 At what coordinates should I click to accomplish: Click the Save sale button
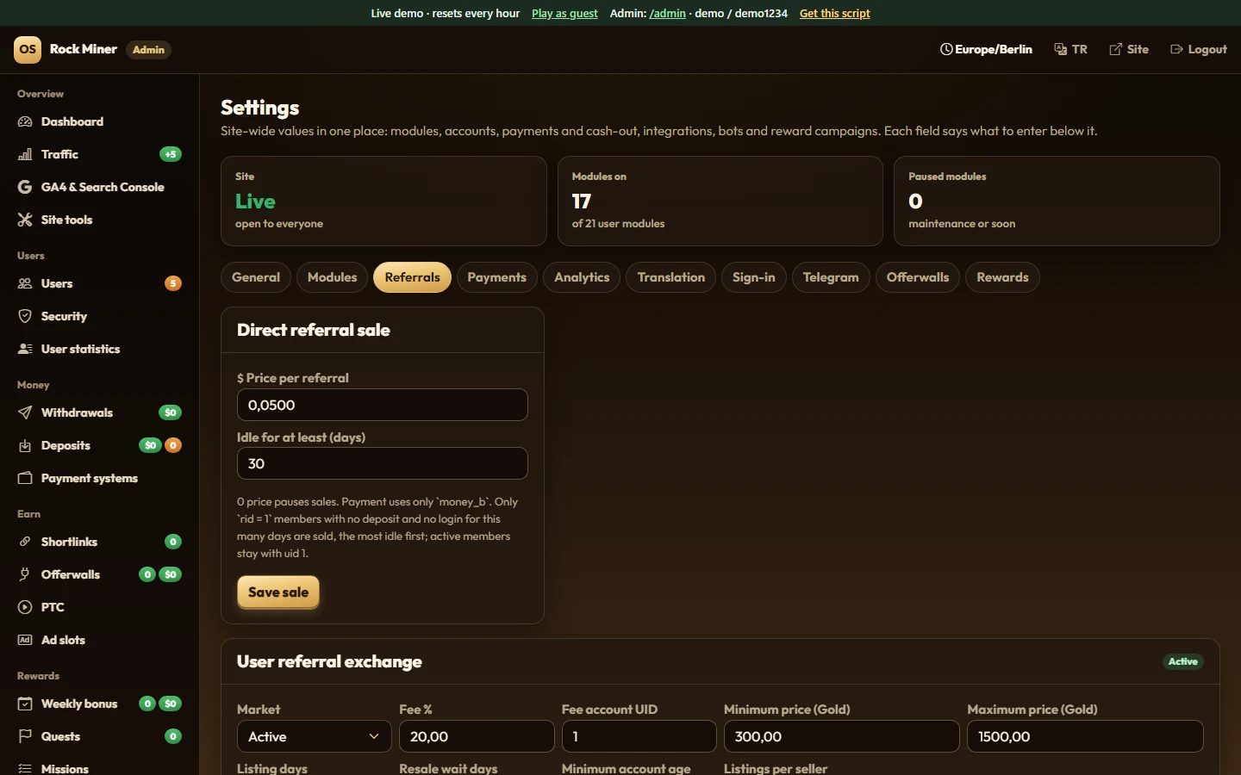[x=278, y=592]
